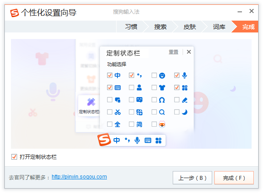263x193 pixels.
Task: Check the fox mascot checkbox
Action: (154, 124)
